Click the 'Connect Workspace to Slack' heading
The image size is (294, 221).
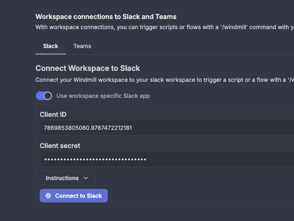[x=87, y=68]
